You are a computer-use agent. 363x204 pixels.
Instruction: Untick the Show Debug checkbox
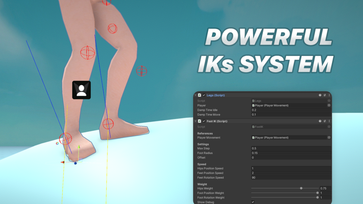click(253, 202)
